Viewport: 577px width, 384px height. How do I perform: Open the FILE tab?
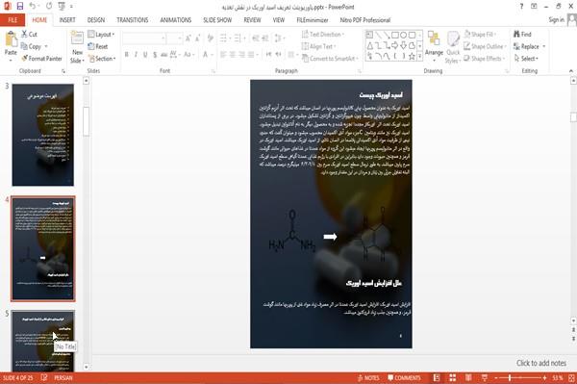point(13,20)
